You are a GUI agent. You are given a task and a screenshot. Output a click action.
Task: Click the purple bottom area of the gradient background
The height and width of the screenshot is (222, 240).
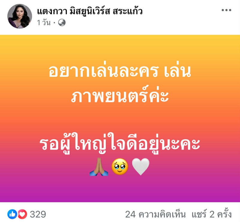click(120, 190)
